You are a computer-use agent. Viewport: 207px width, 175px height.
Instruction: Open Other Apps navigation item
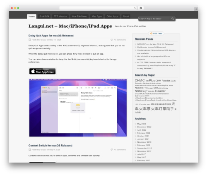click(112, 16)
